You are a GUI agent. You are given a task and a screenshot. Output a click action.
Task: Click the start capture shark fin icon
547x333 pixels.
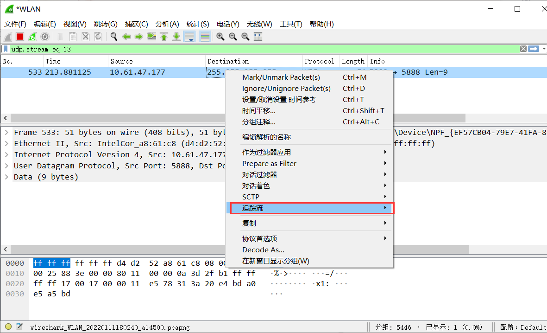(8, 37)
